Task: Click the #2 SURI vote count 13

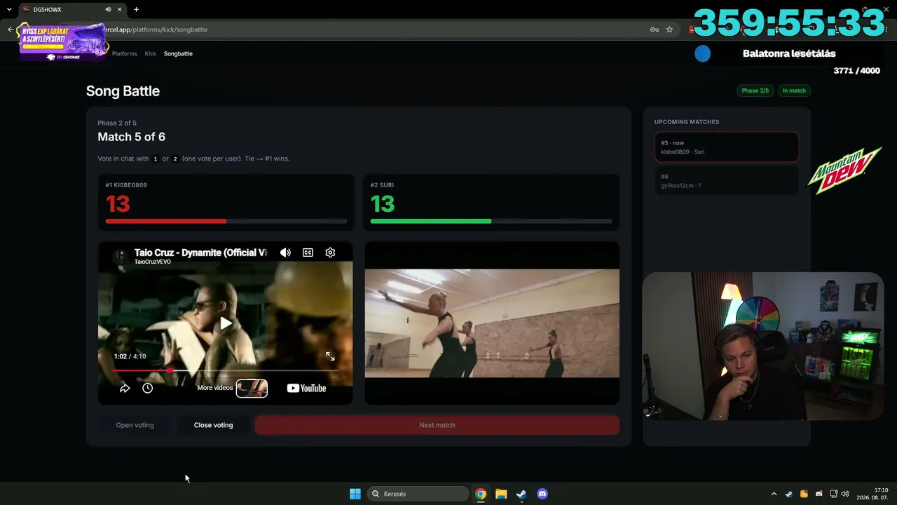Action: (x=383, y=204)
